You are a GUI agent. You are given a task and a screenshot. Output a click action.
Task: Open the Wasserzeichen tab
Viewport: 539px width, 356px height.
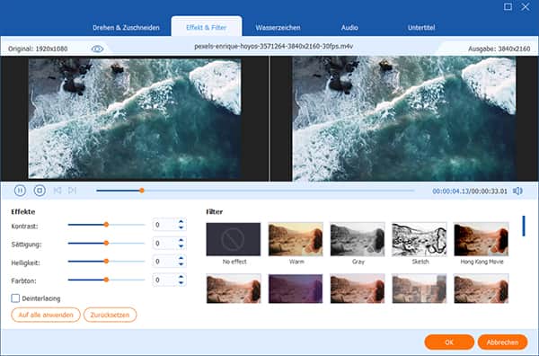pos(278,28)
